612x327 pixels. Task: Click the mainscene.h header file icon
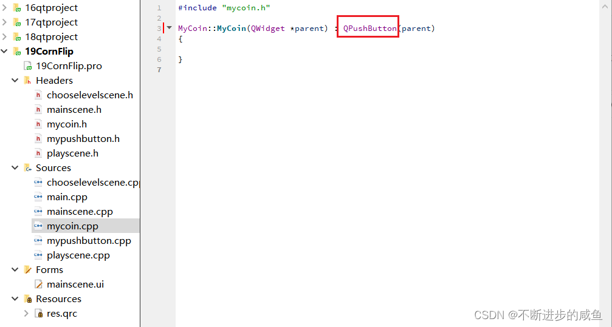(x=38, y=110)
